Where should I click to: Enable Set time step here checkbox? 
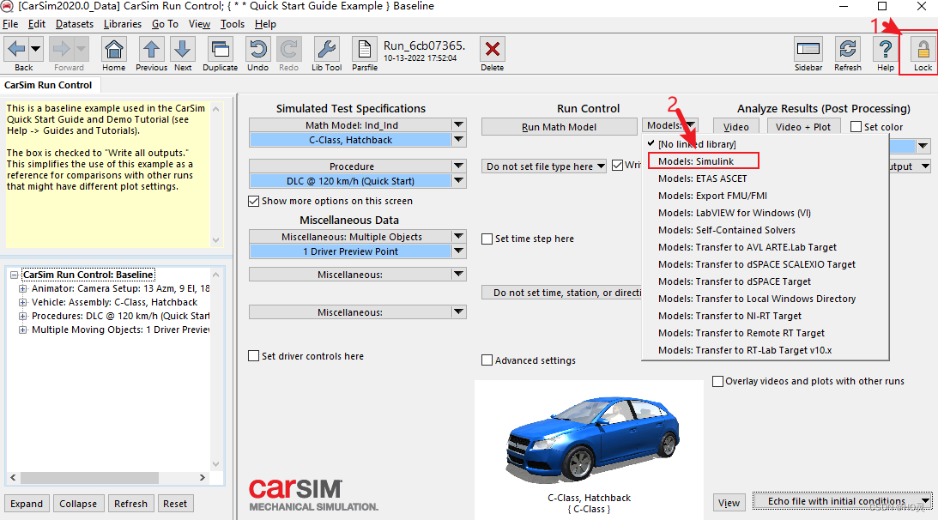487,239
